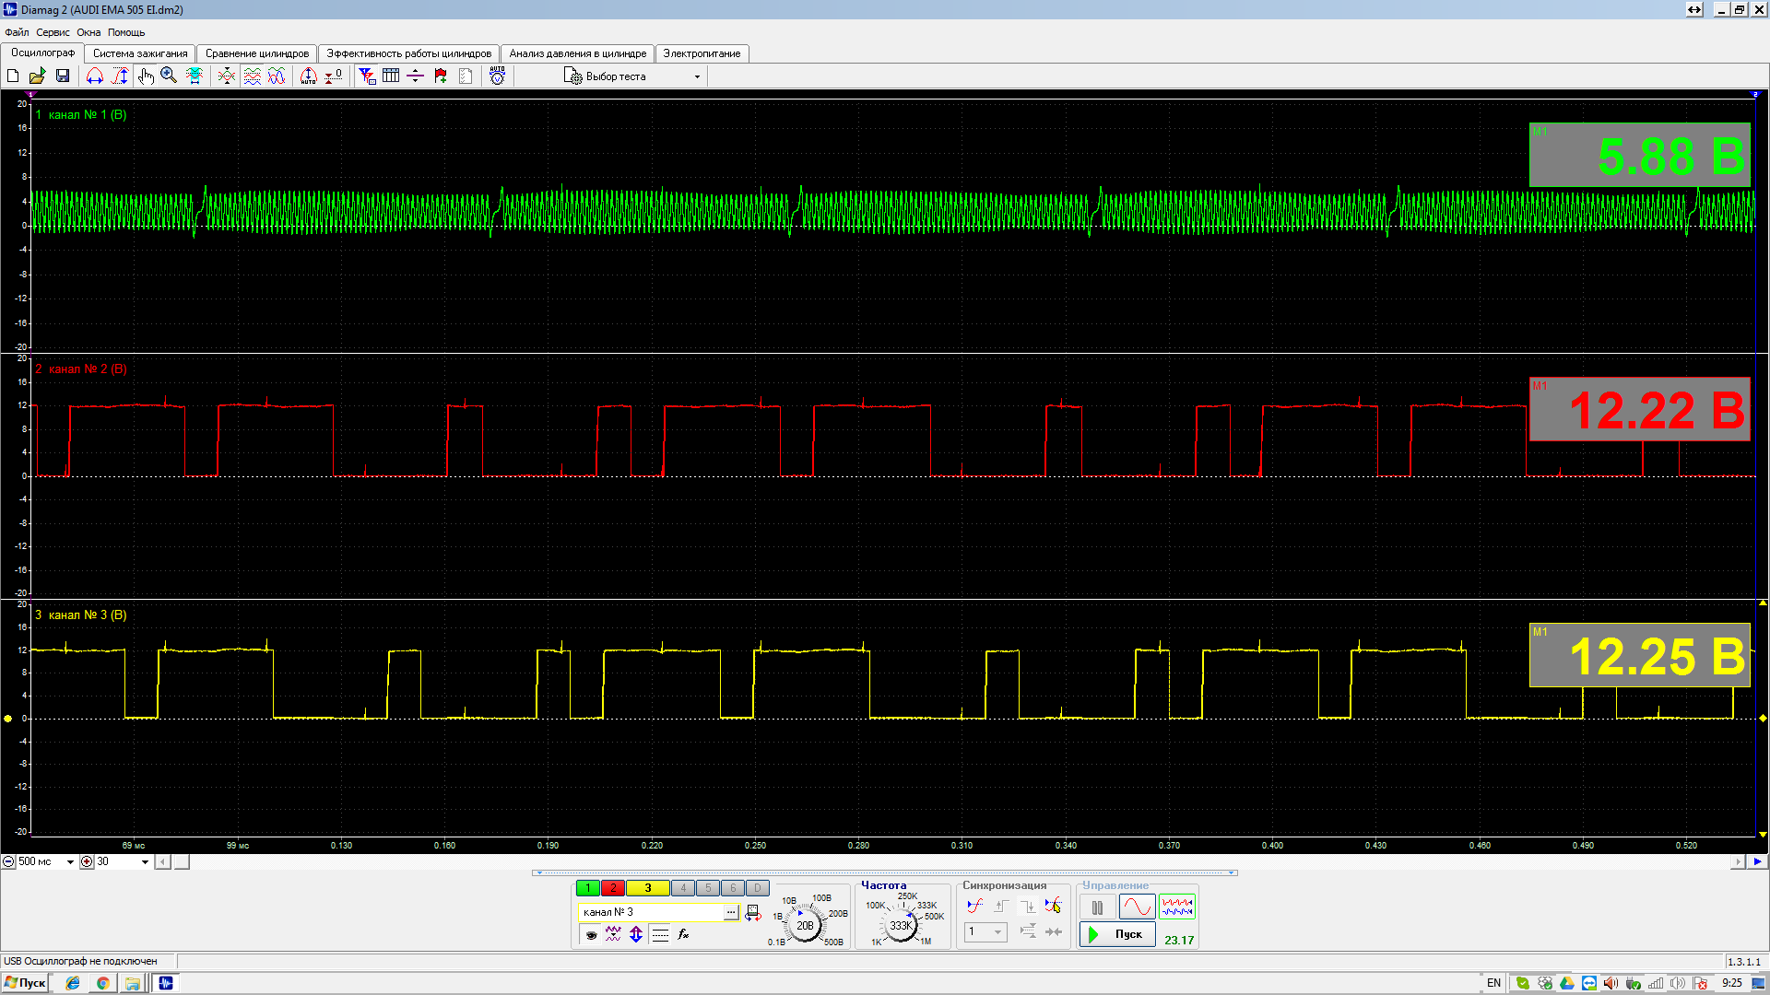
Task: Open Электропитание tab
Action: pyautogui.click(x=702, y=53)
